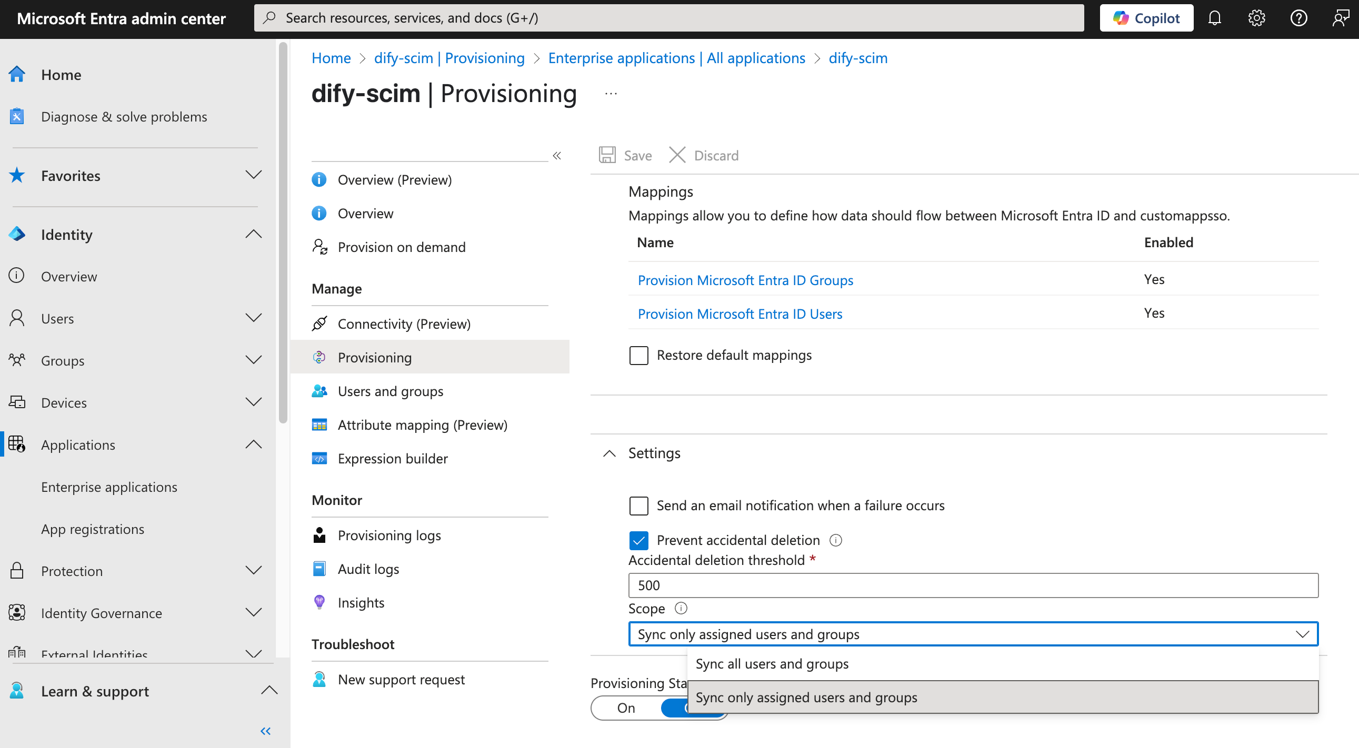The image size is (1359, 748).
Task: Open Provision Microsoft Entra ID Users mapping
Action: pyautogui.click(x=740, y=314)
